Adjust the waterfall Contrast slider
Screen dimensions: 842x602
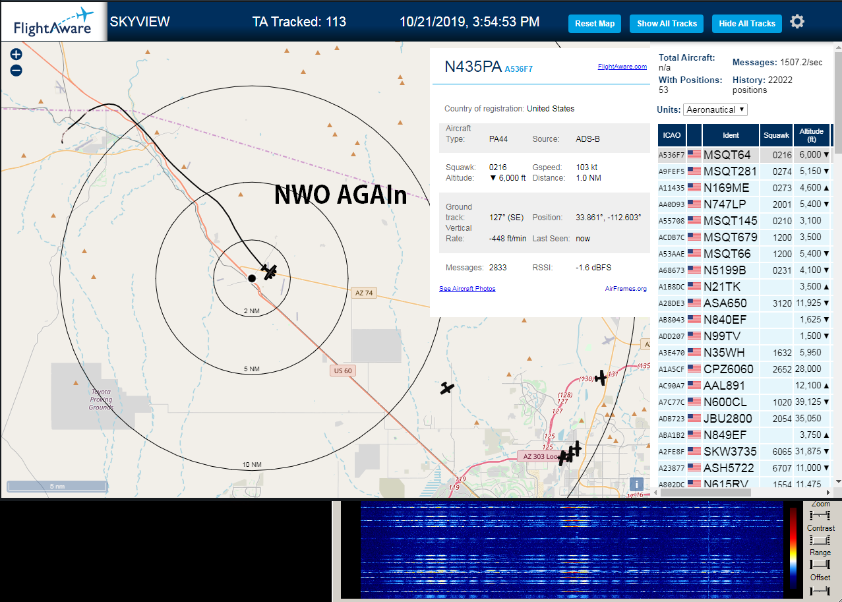[820, 540]
